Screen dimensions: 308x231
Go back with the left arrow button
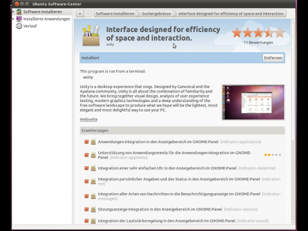(x=80, y=13)
